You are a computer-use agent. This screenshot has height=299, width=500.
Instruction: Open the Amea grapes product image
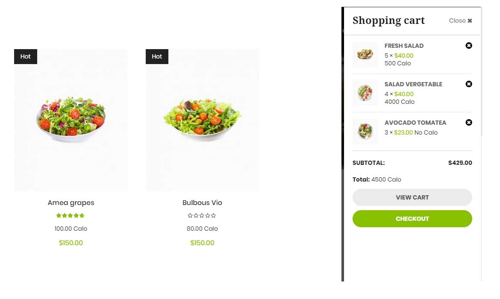coord(71,120)
